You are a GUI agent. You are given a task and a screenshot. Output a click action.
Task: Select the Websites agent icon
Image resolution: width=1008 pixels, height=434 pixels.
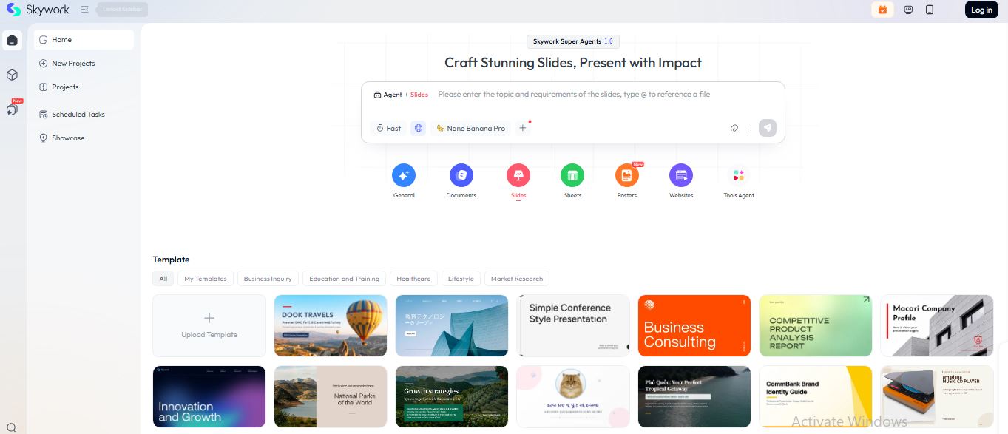pyautogui.click(x=681, y=176)
